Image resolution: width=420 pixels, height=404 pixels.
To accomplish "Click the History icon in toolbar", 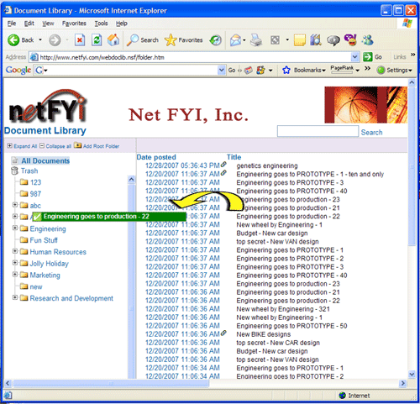I will [x=215, y=40].
